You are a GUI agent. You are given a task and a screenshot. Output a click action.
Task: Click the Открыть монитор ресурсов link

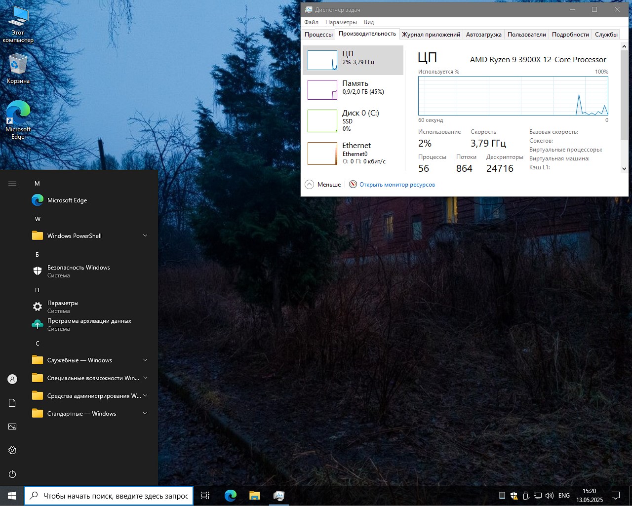397,185
